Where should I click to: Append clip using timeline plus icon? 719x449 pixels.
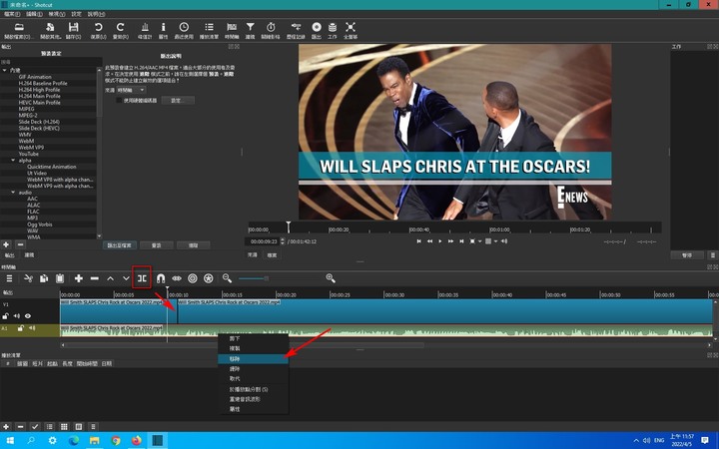tap(79, 278)
